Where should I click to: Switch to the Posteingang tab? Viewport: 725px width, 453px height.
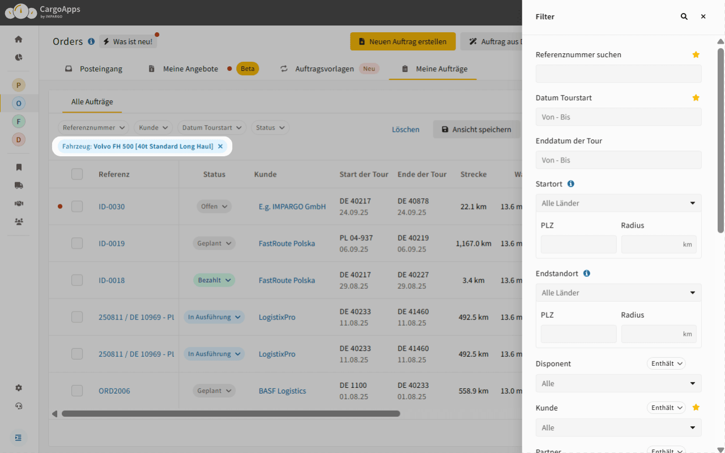[93, 69]
